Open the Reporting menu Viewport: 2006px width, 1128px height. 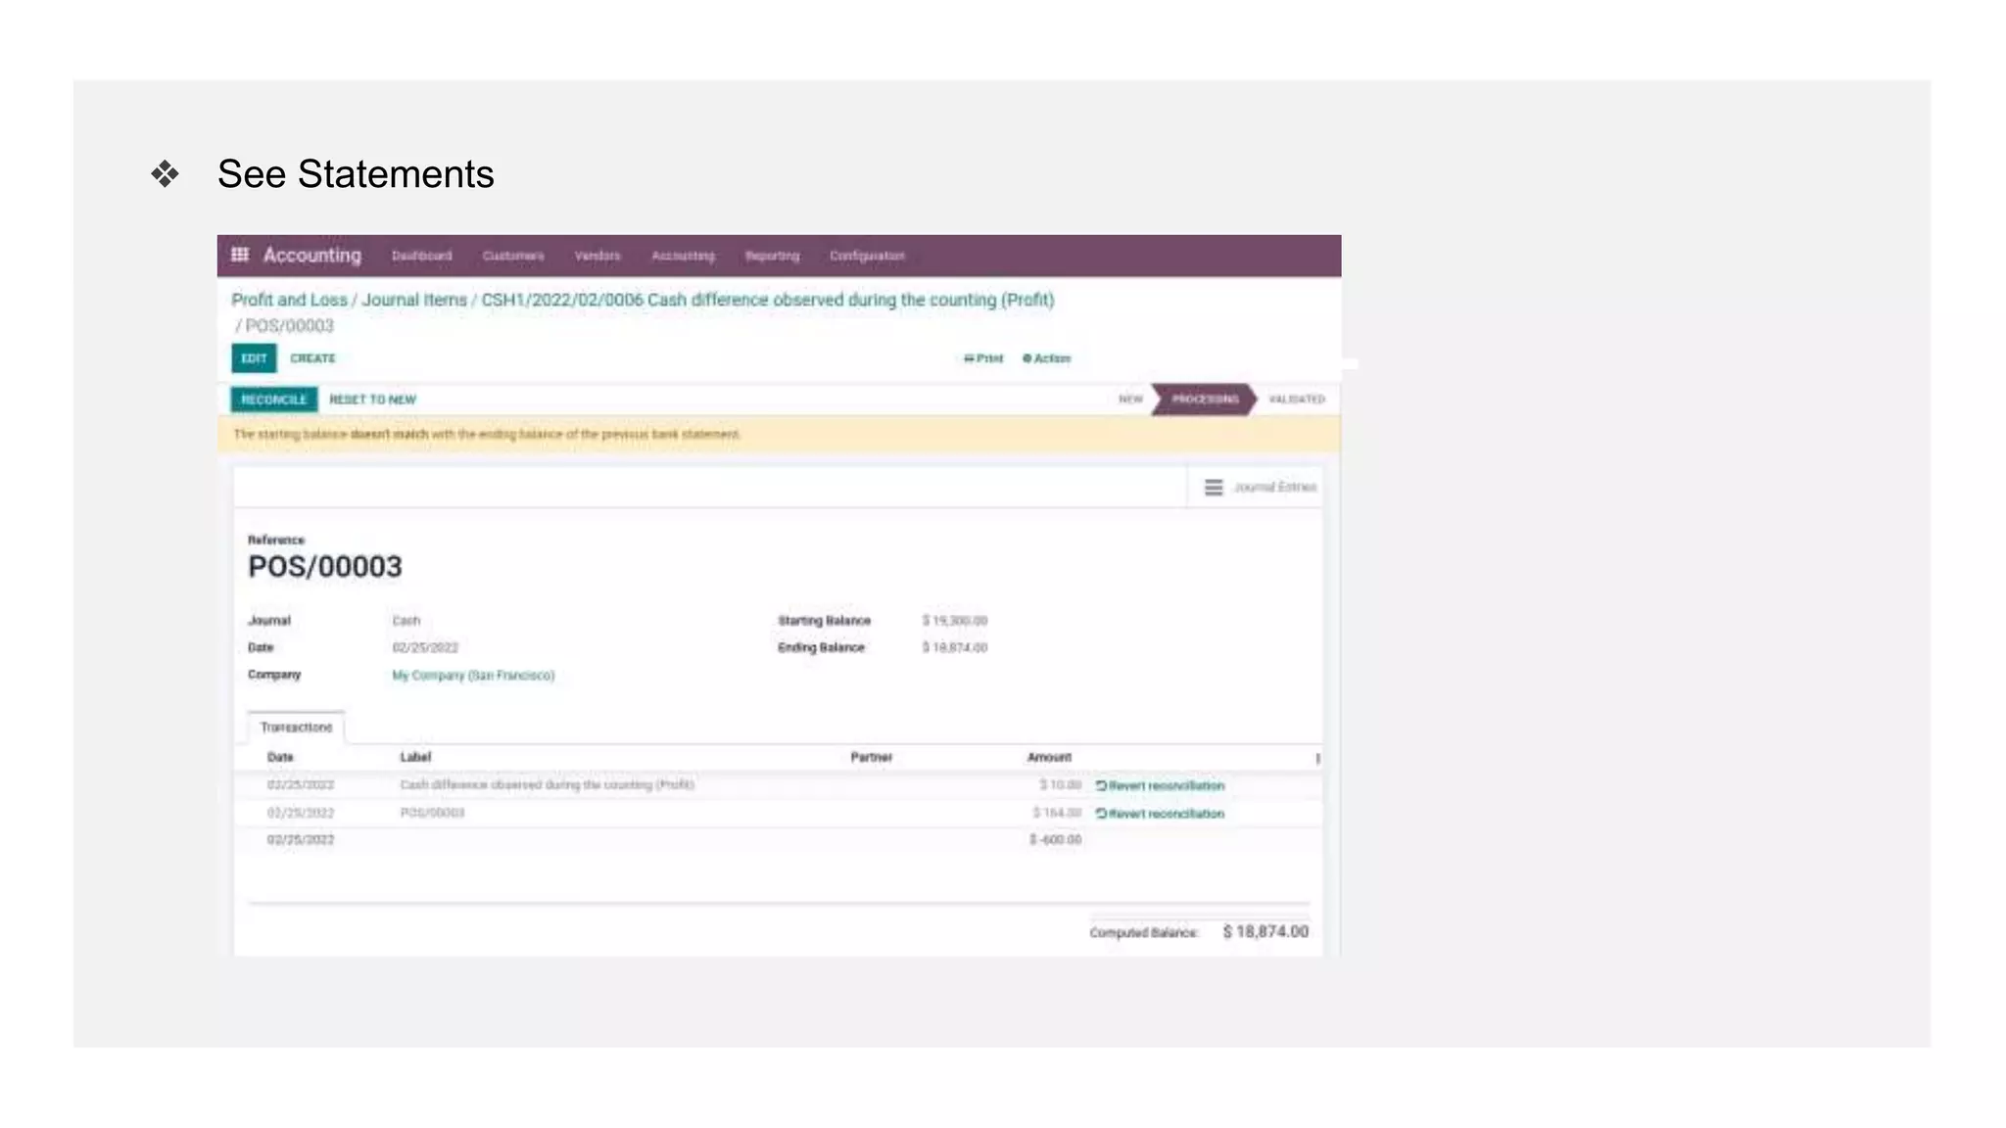pyautogui.click(x=772, y=256)
